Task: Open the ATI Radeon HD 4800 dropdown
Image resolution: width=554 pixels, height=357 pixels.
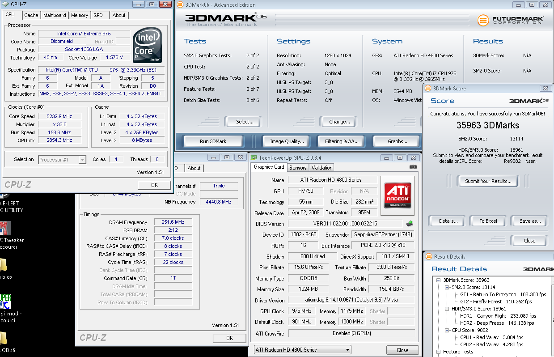Action: point(302,350)
